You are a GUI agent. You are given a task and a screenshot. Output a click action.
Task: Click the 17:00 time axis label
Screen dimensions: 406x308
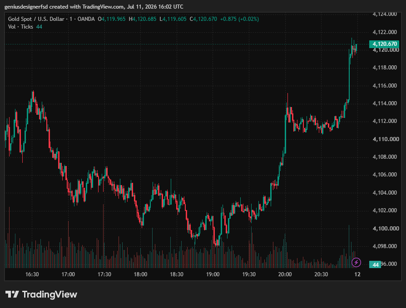pos(68,274)
